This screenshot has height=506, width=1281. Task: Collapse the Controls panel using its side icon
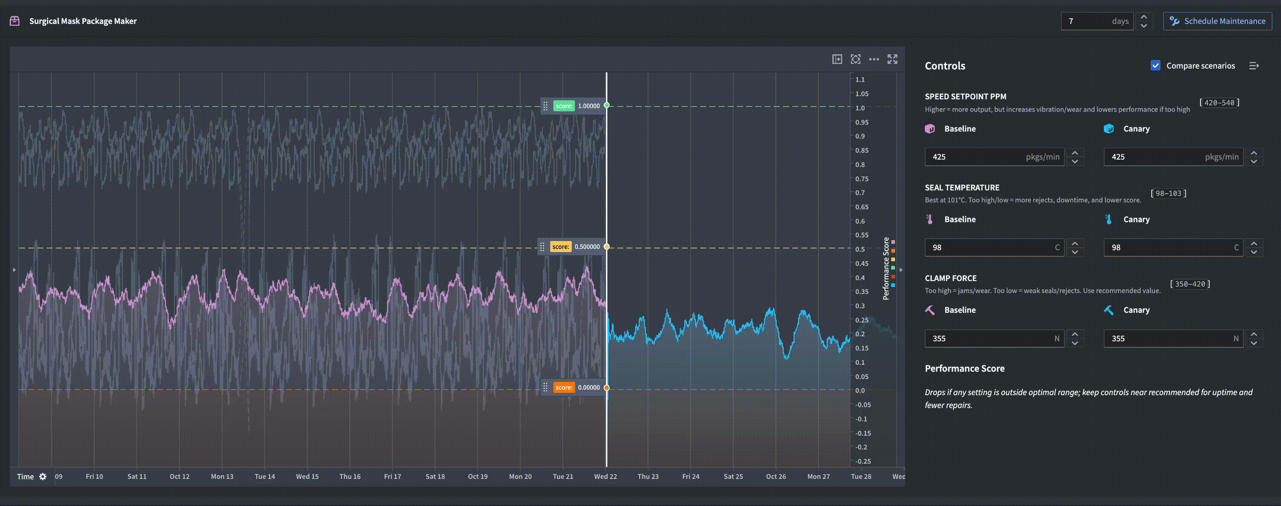(x=1254, y=65)
